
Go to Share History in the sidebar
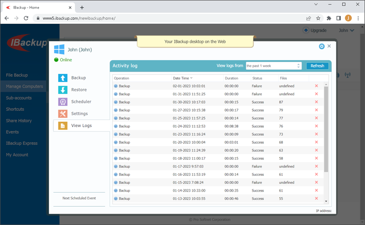pyautogui.click(x=19, y=120)
